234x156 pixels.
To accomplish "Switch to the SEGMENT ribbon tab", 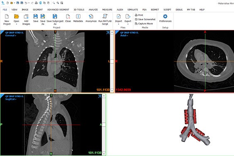I will [38, 10].
